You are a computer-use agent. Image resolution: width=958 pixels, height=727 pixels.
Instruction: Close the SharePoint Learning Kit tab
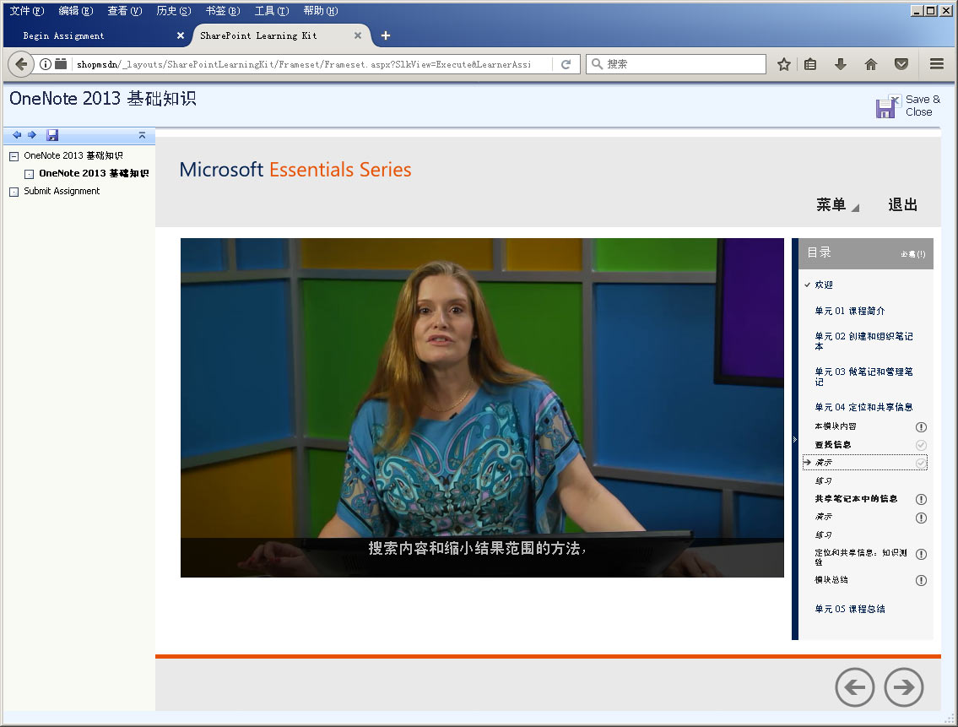[357, 35]
